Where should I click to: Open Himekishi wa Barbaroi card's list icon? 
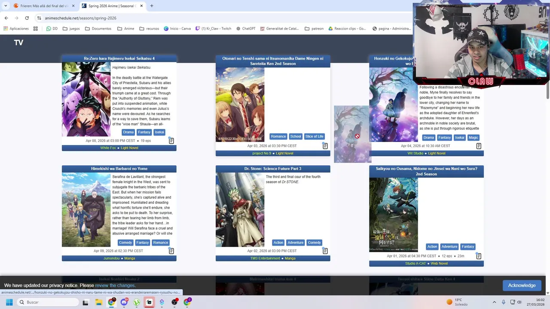point(171,251)
